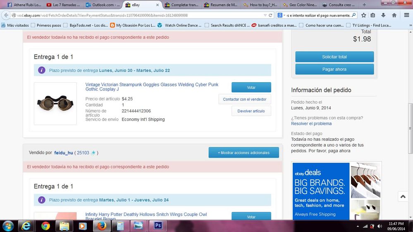This screenshot has width=413, height=232.
Task: Click Devolver artículo button
Action: 251,111
